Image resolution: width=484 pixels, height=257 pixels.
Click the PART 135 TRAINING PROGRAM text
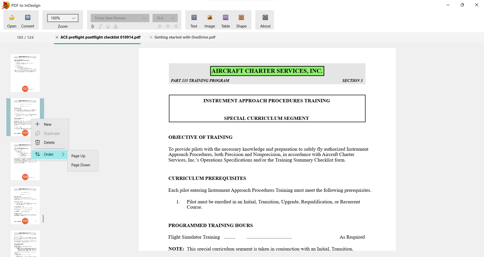click(200, 81)
